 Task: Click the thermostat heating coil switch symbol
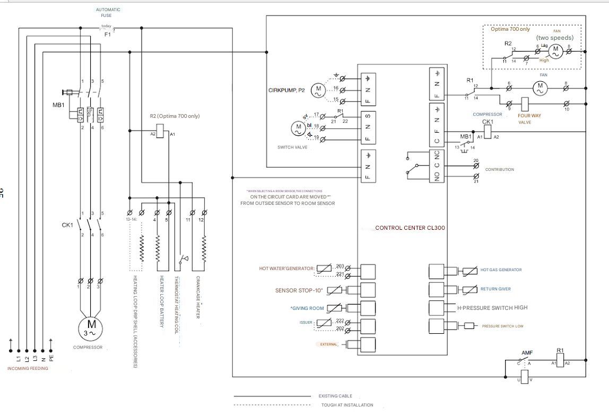pos(182,260)
